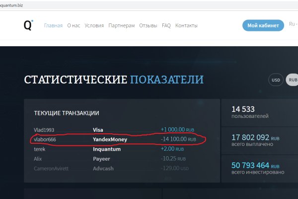Go to the О нас page

74,25
